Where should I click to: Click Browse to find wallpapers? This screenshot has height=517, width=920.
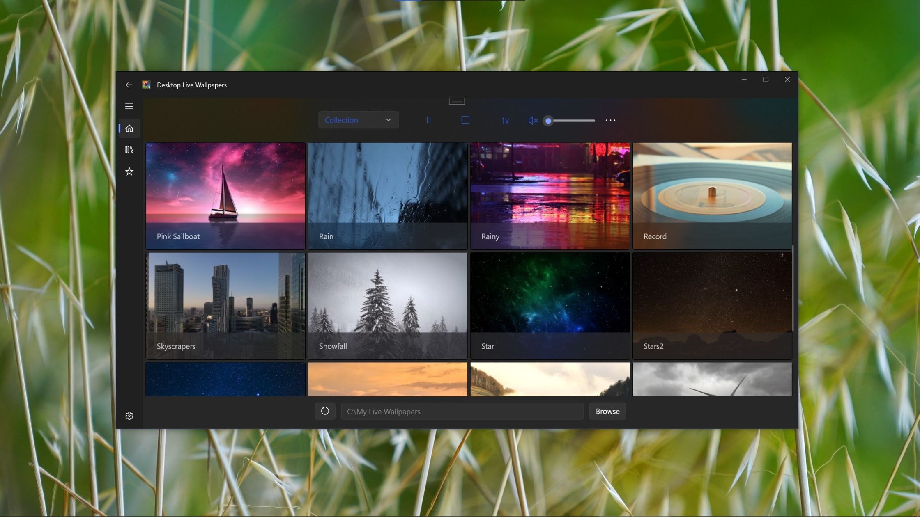click(x=607, y=411)
